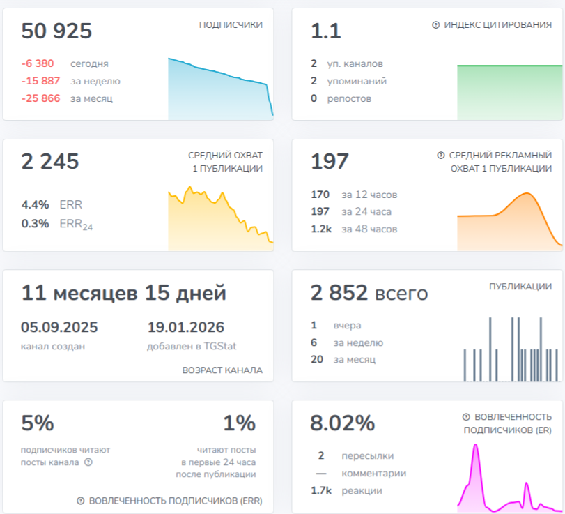Image resolution: width=565 pixels, height=514 pixels.
Task: Click the ИНДЕКС ЦИТИРОВАНИЯ title
Action: tap(497, 25)
